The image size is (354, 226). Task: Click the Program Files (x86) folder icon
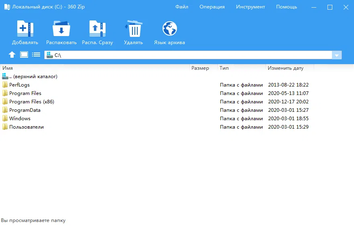5,102
